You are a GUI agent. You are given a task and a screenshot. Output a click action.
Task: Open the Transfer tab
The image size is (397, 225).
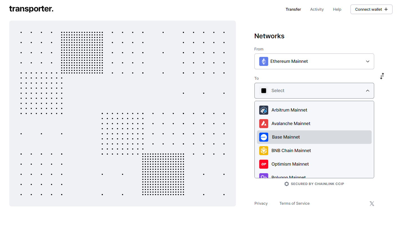pos(293,9)
